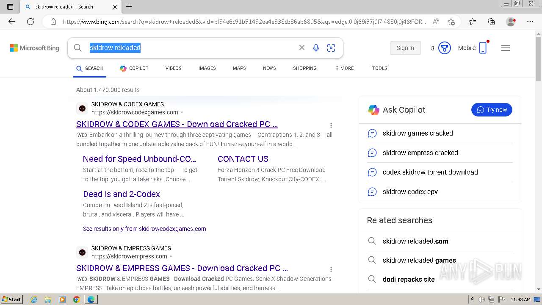
Task: Open File Explorer from taskbar
Action: click(48, 299)
